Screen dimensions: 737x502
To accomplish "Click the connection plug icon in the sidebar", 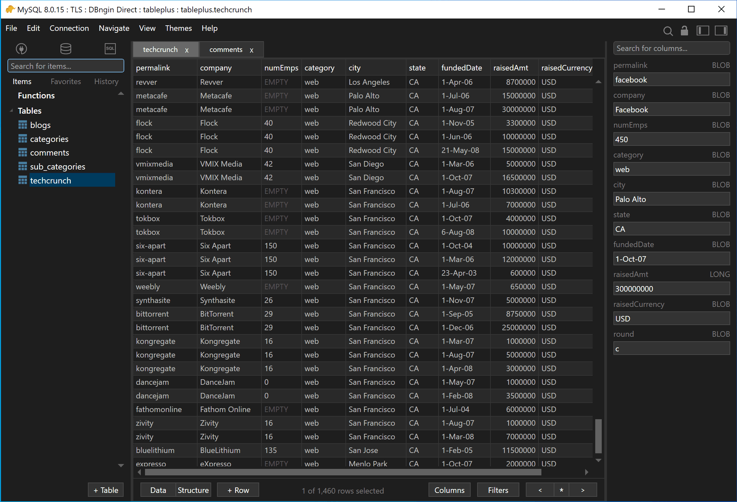I will click(21, 48).
